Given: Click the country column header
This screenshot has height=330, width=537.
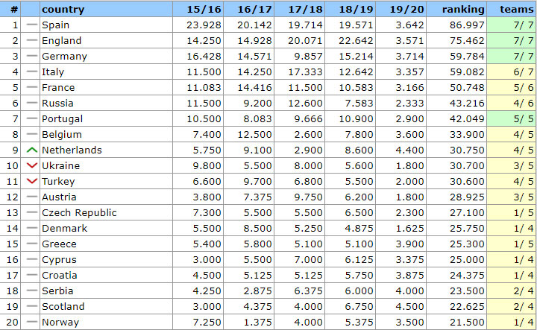Looking at the screenshot, I should click(x=63, y=9).
